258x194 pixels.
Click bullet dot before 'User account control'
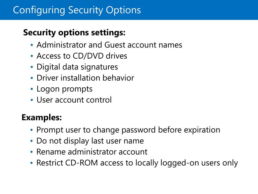[32, 100]
